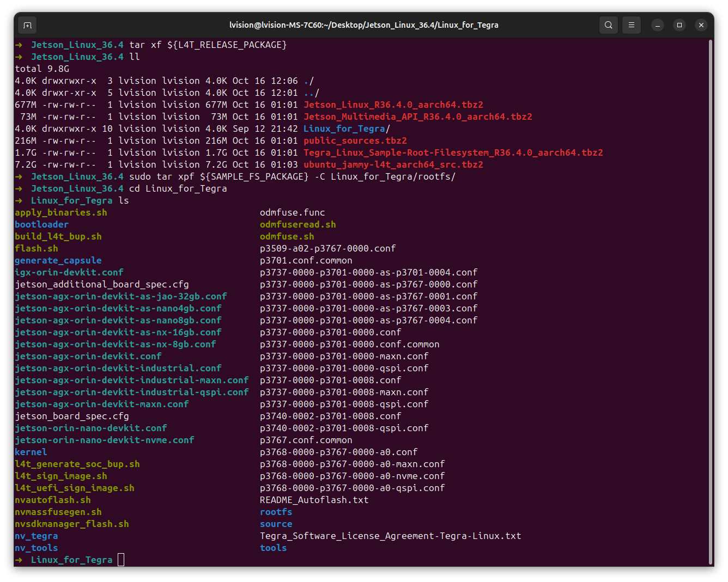Open a new terminal tab
Image resolution: width=728 pixels, height=582 pixels.
(27, 25)
